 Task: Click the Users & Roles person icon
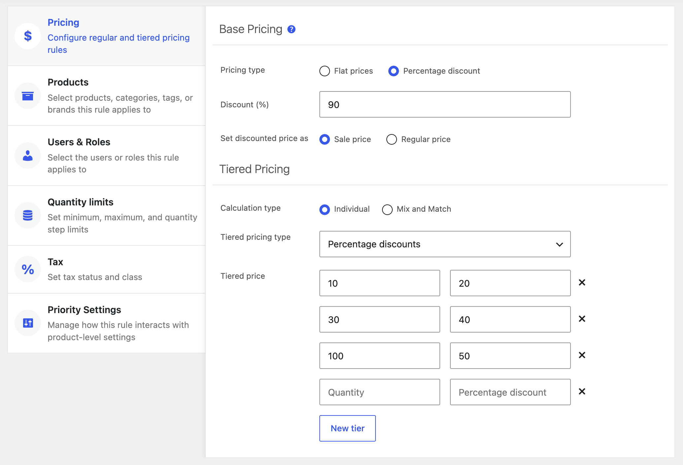(x=28, y=156)
